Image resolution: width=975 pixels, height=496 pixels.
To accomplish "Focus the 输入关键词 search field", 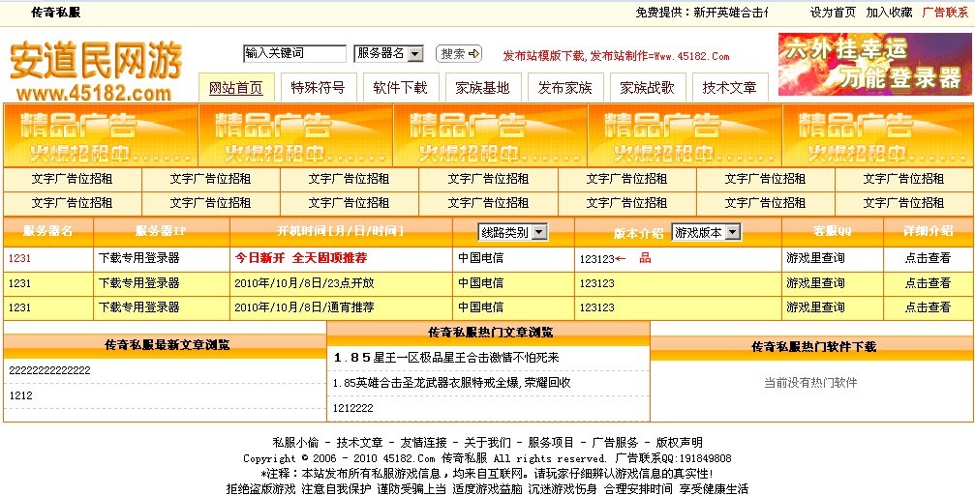I will coord(294,54).
